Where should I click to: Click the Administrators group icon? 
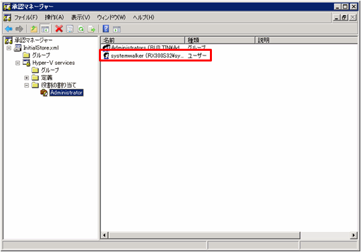[106, 47]
